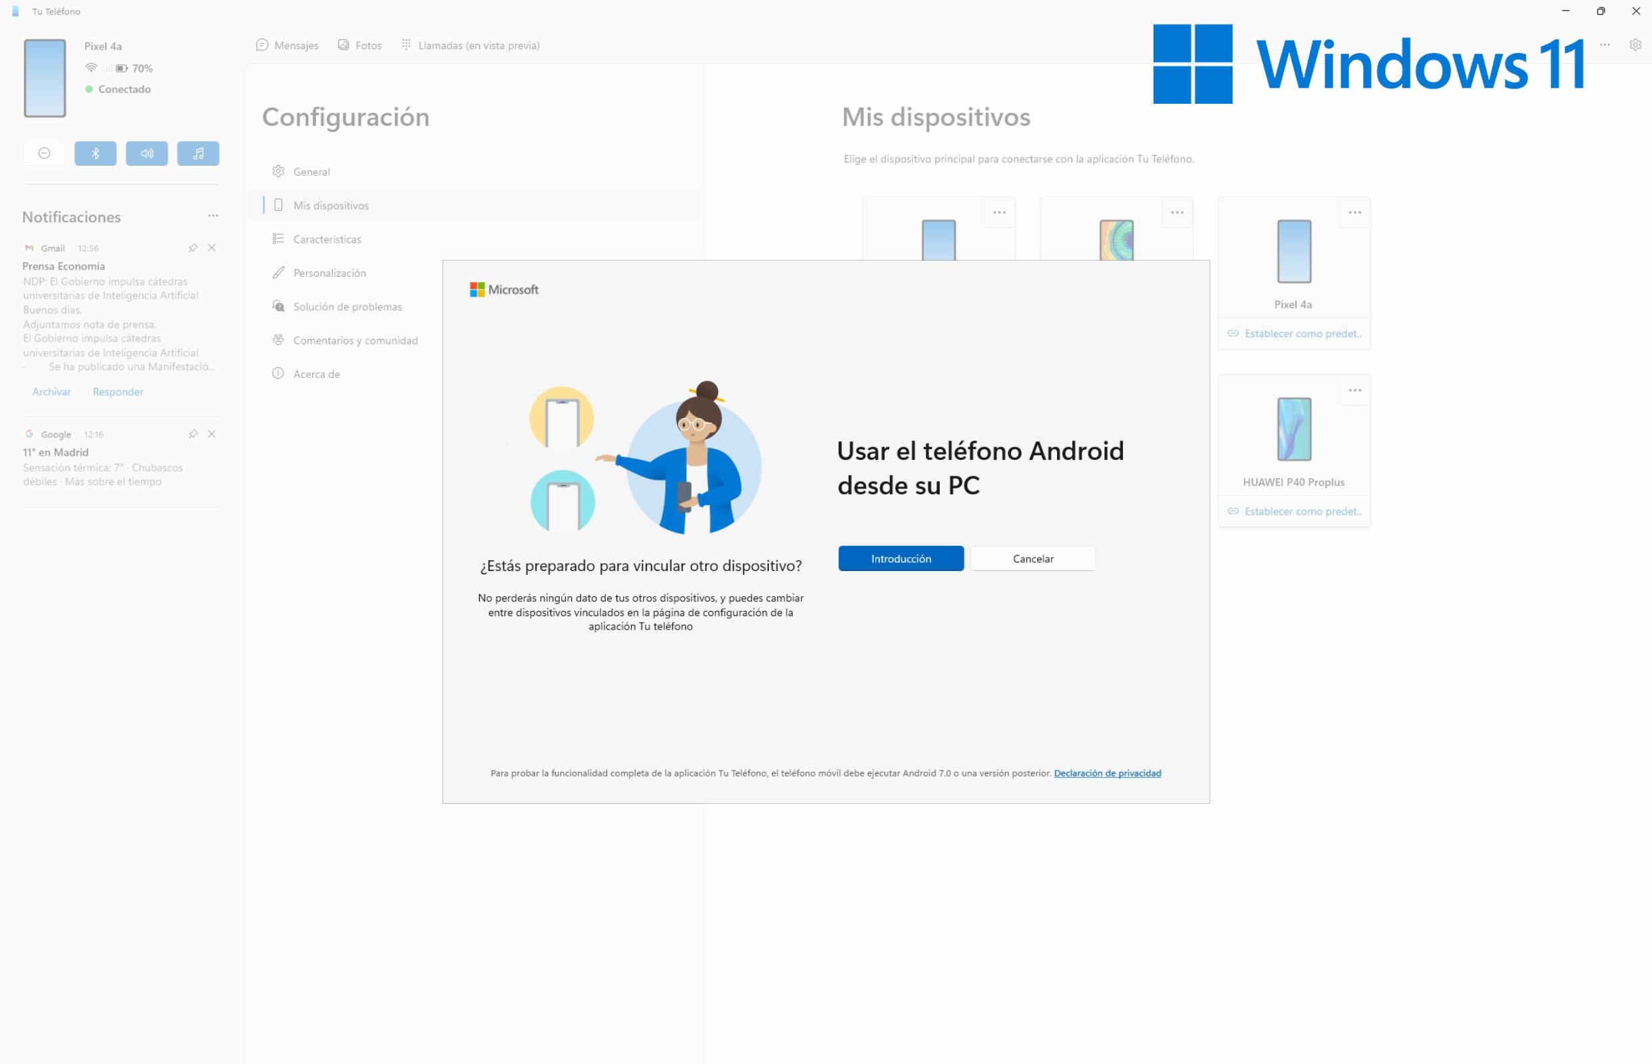
Task: Select General in Configuración
Action: [475, 172]
